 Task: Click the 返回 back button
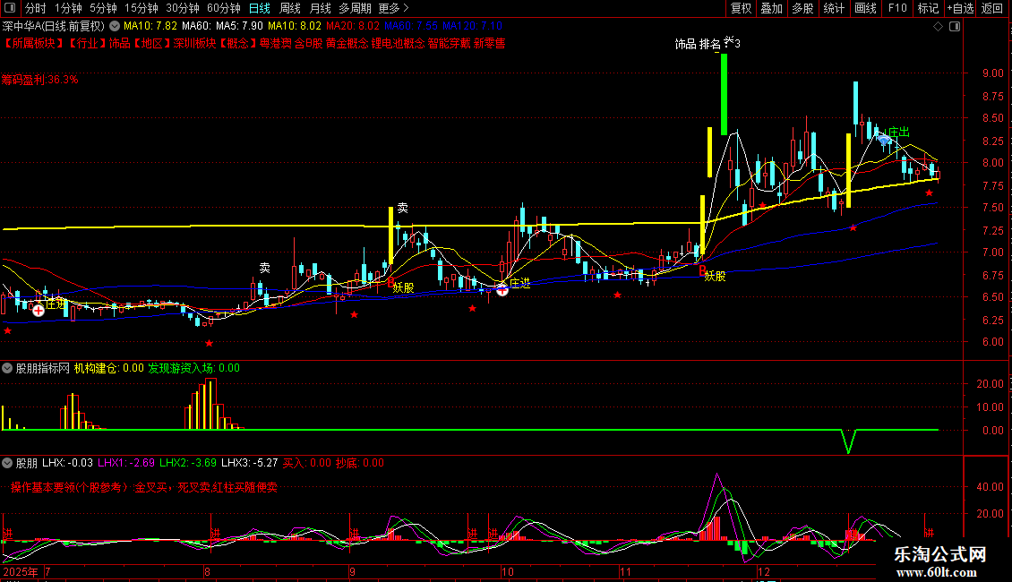click(x=992, y=8)
